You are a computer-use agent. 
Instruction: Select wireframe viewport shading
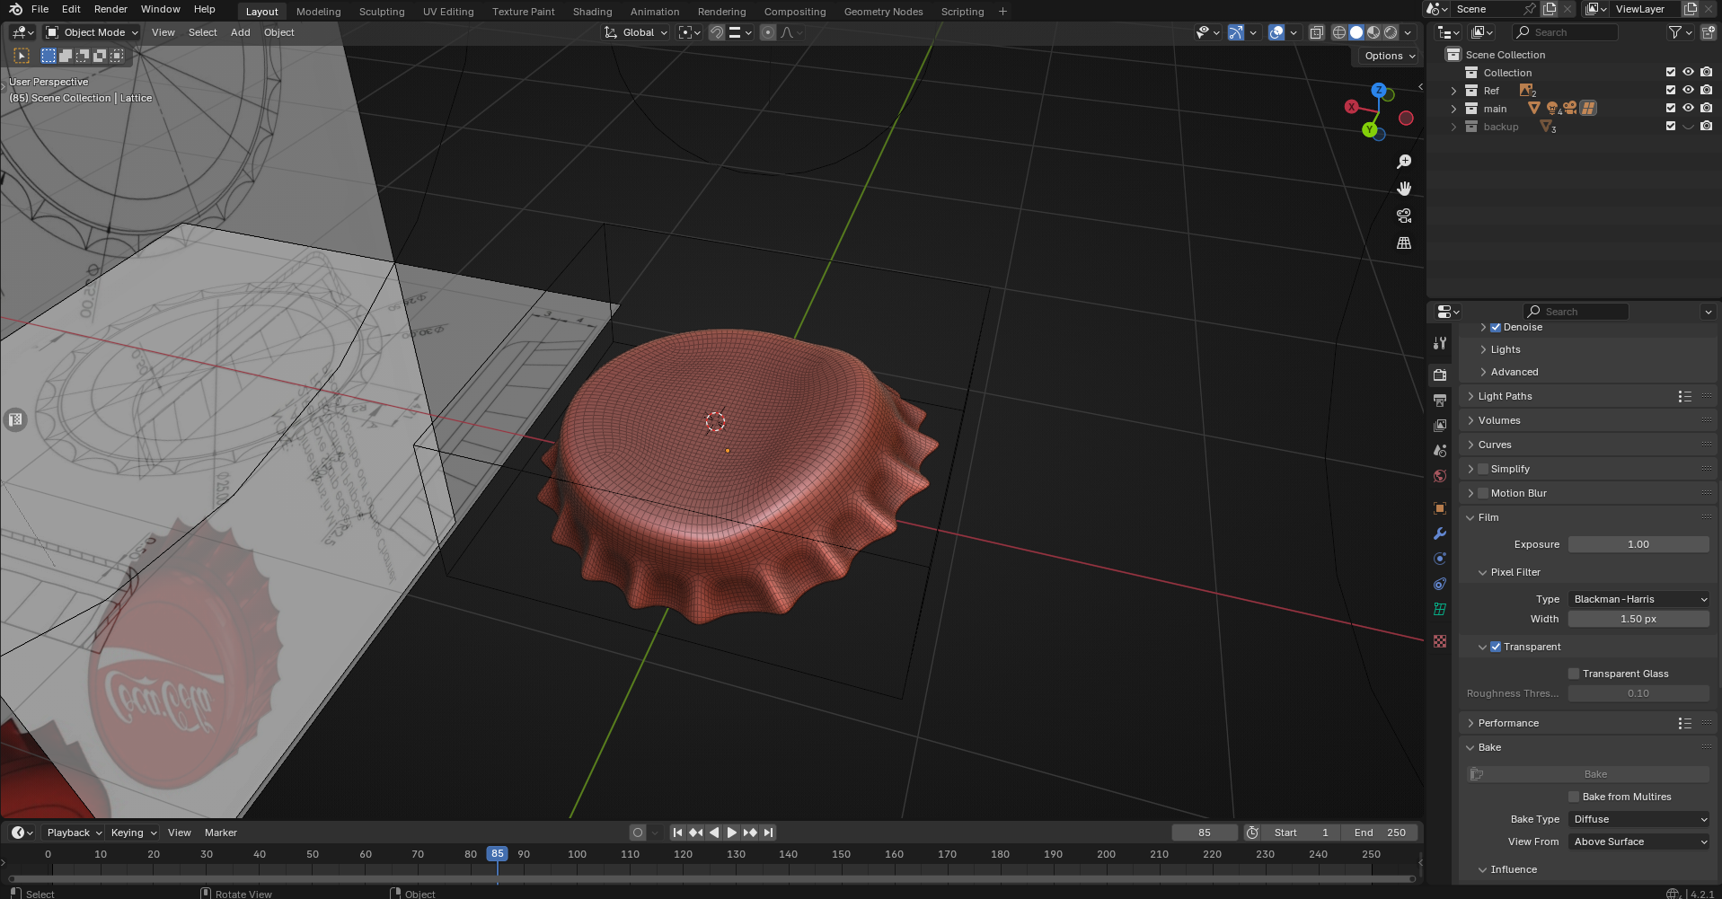1339,32
